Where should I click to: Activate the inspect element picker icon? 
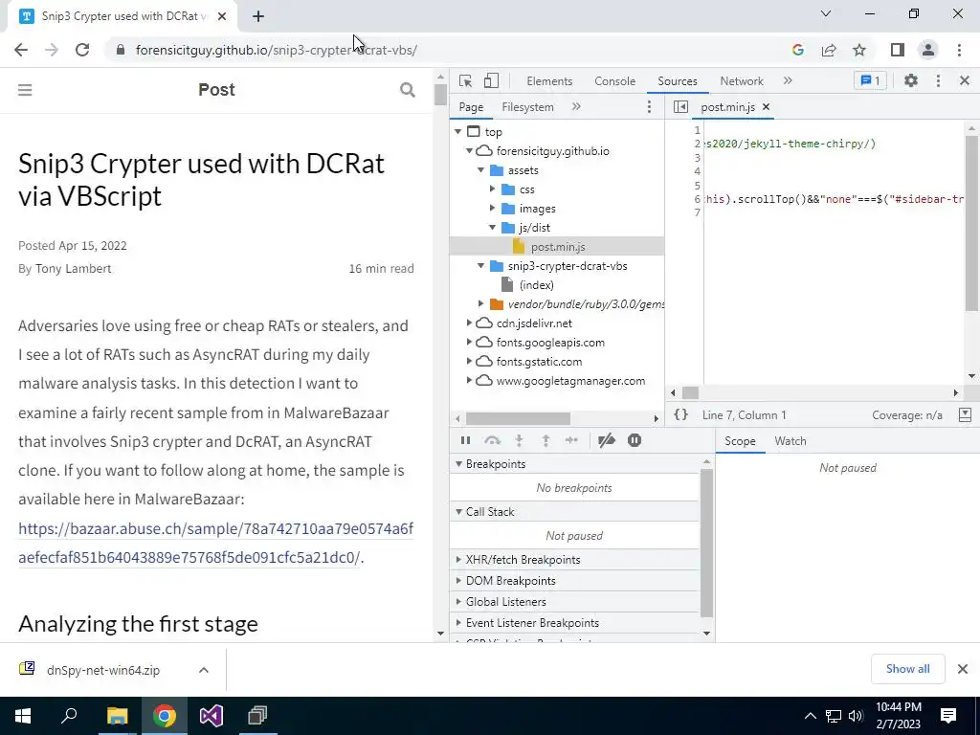click(x=465, y=80)
